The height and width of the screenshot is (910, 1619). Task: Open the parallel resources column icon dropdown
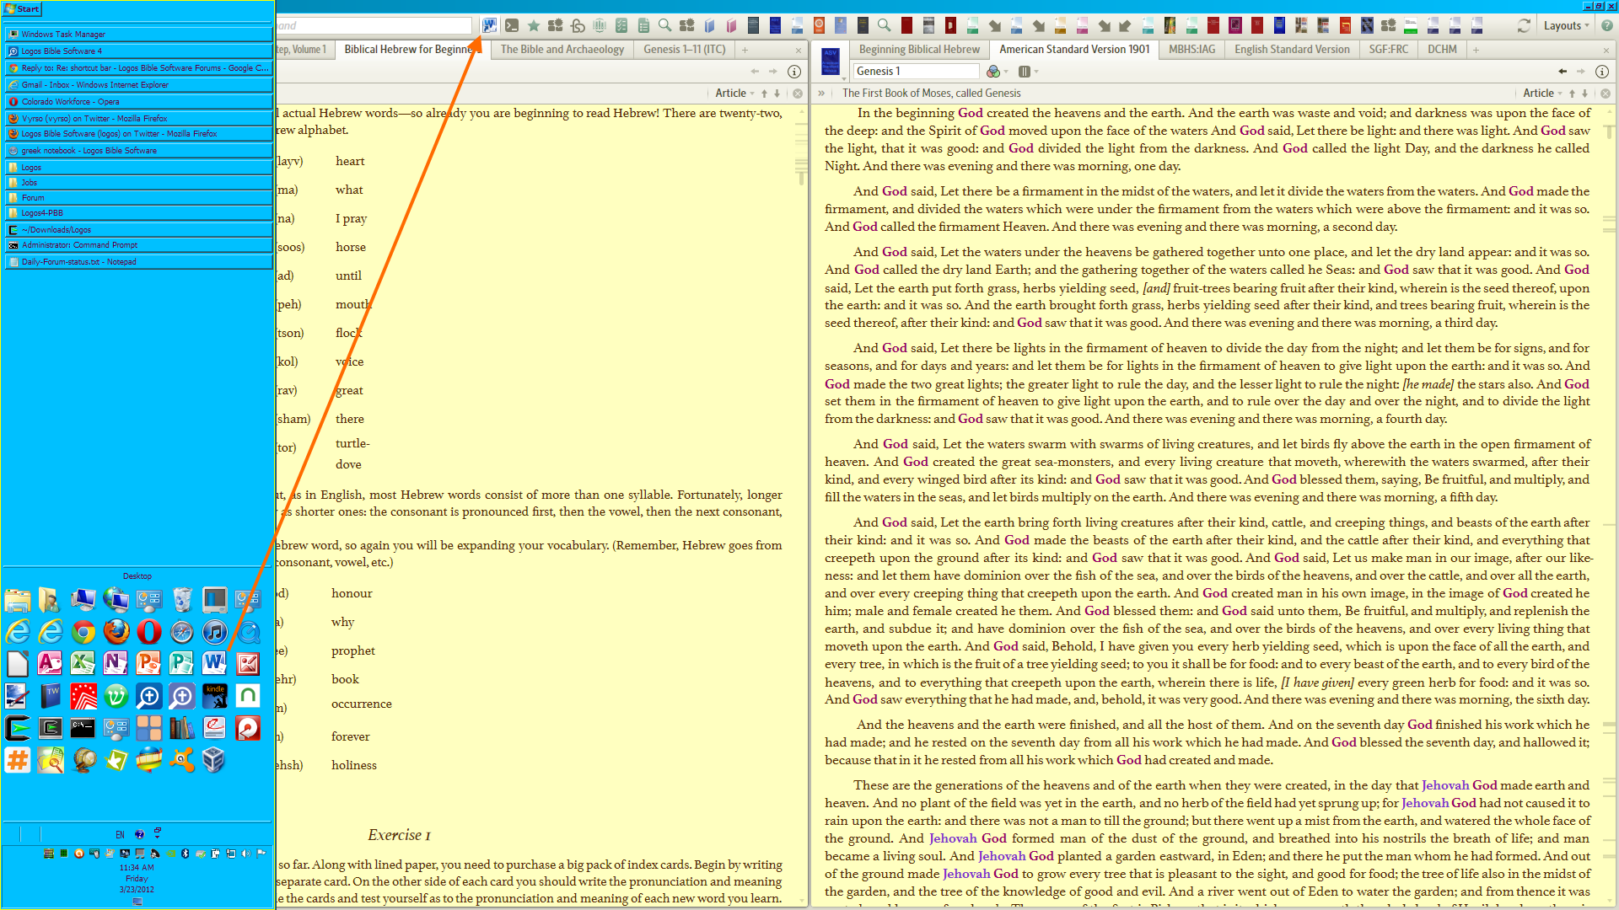1028,72
